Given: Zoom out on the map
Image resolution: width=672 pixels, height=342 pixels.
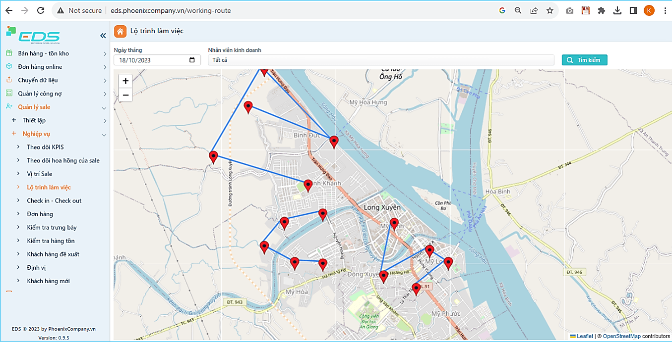Looking at the screenshot, I should click(x=125, y=95).
